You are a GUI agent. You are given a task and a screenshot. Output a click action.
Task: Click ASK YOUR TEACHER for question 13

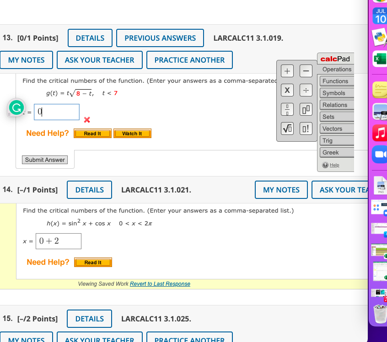pos(99,60)
